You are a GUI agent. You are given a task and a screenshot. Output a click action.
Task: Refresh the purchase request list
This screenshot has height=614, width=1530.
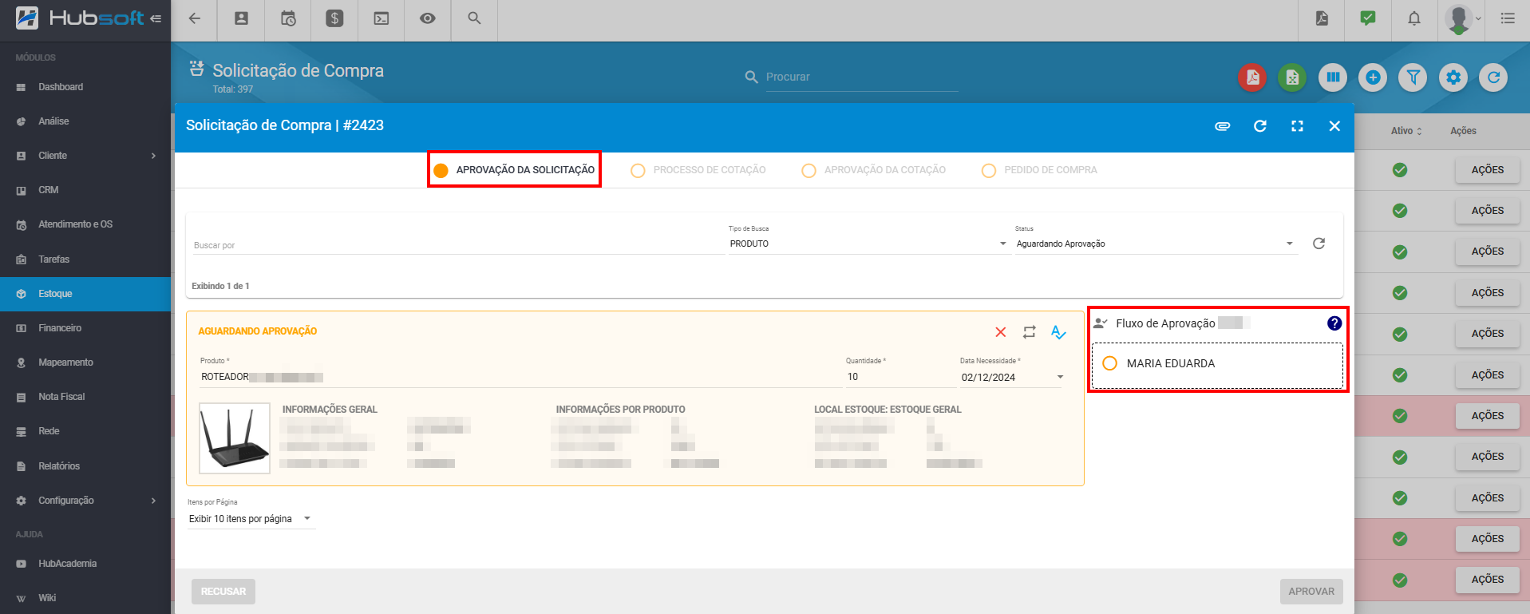point(1493,77)
